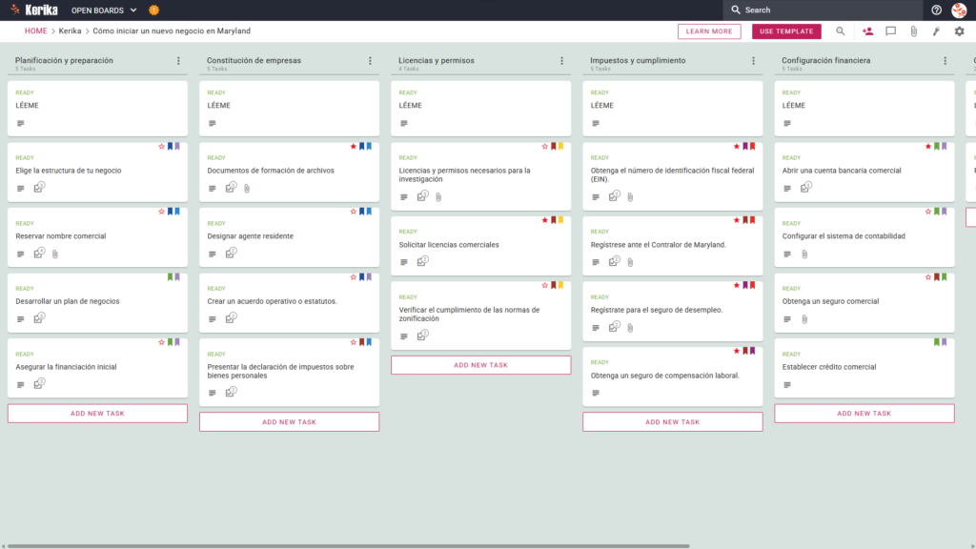Open attachment icon on Regístrese ante el Contralor card

631,263
